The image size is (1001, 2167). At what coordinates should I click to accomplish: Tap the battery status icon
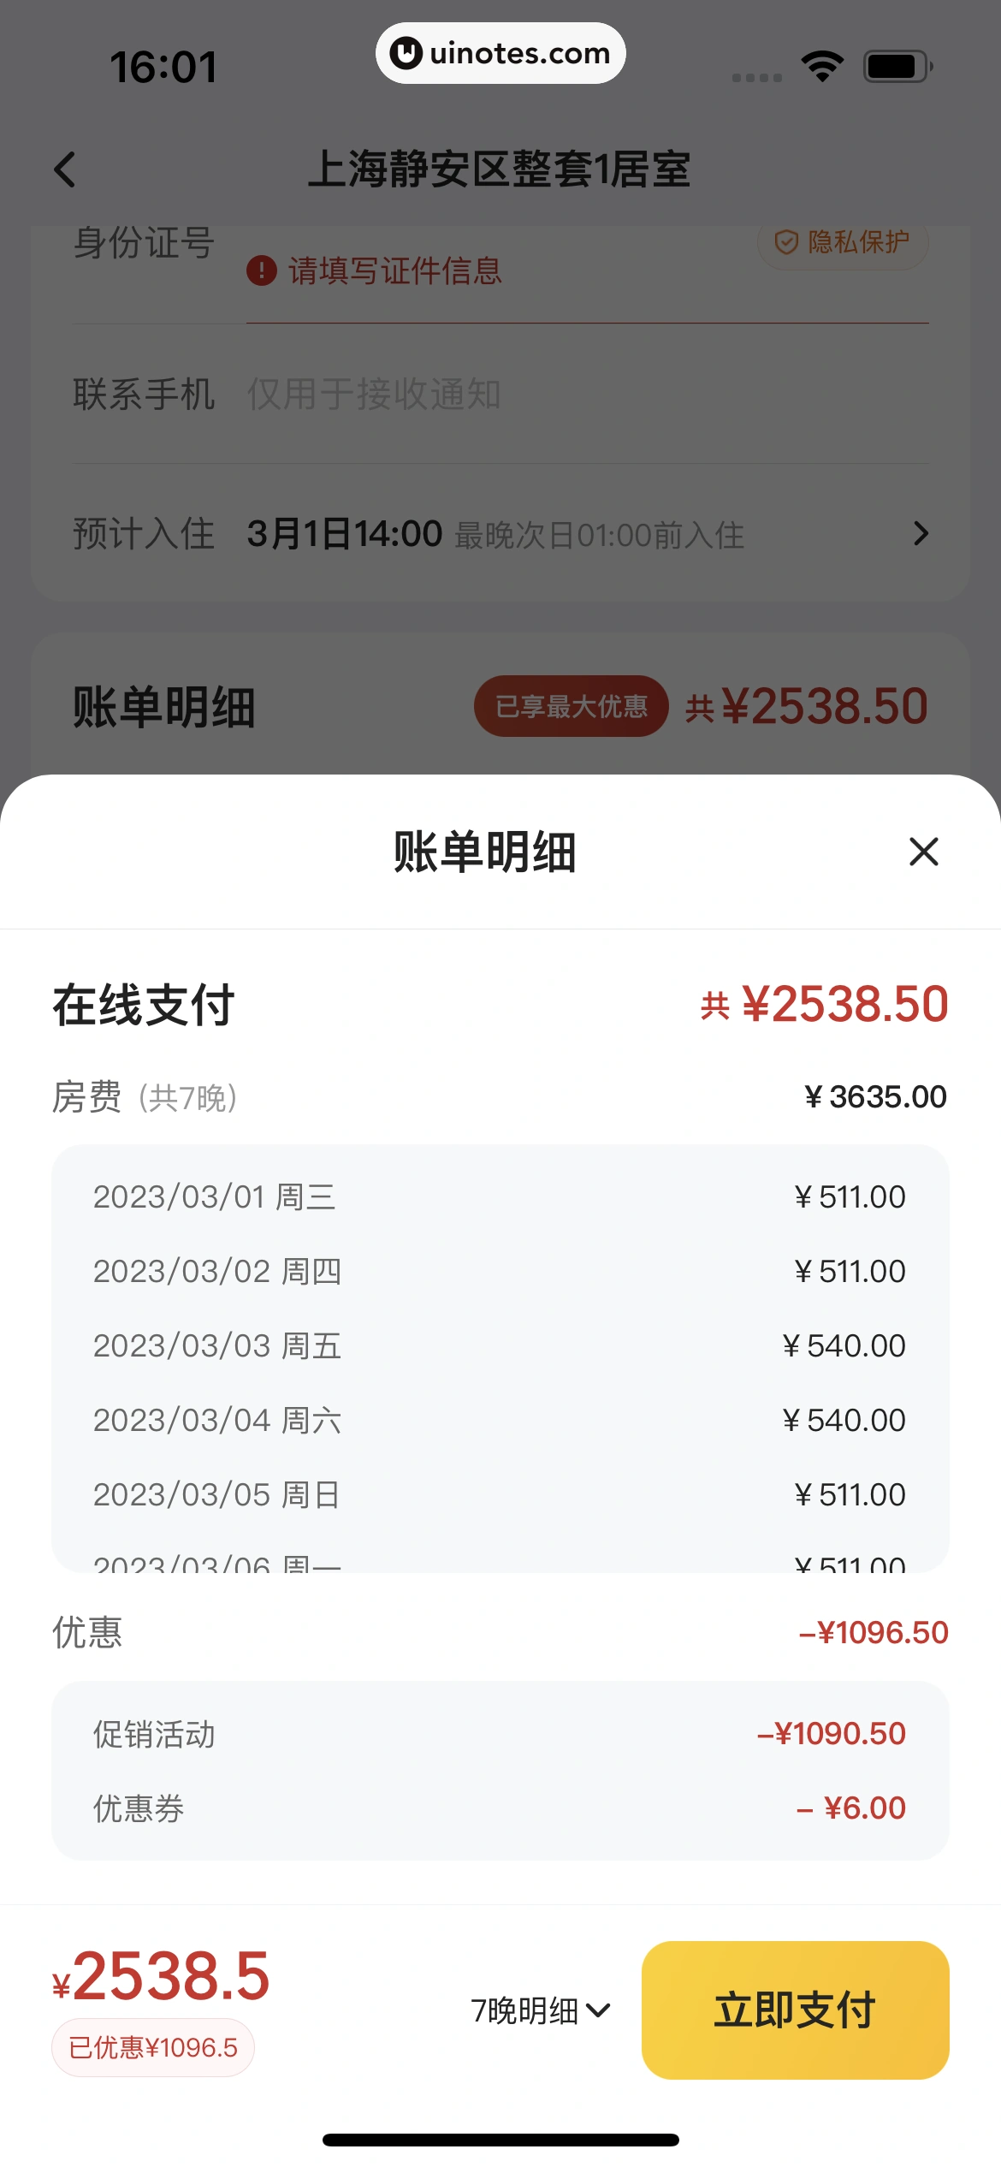897,66
